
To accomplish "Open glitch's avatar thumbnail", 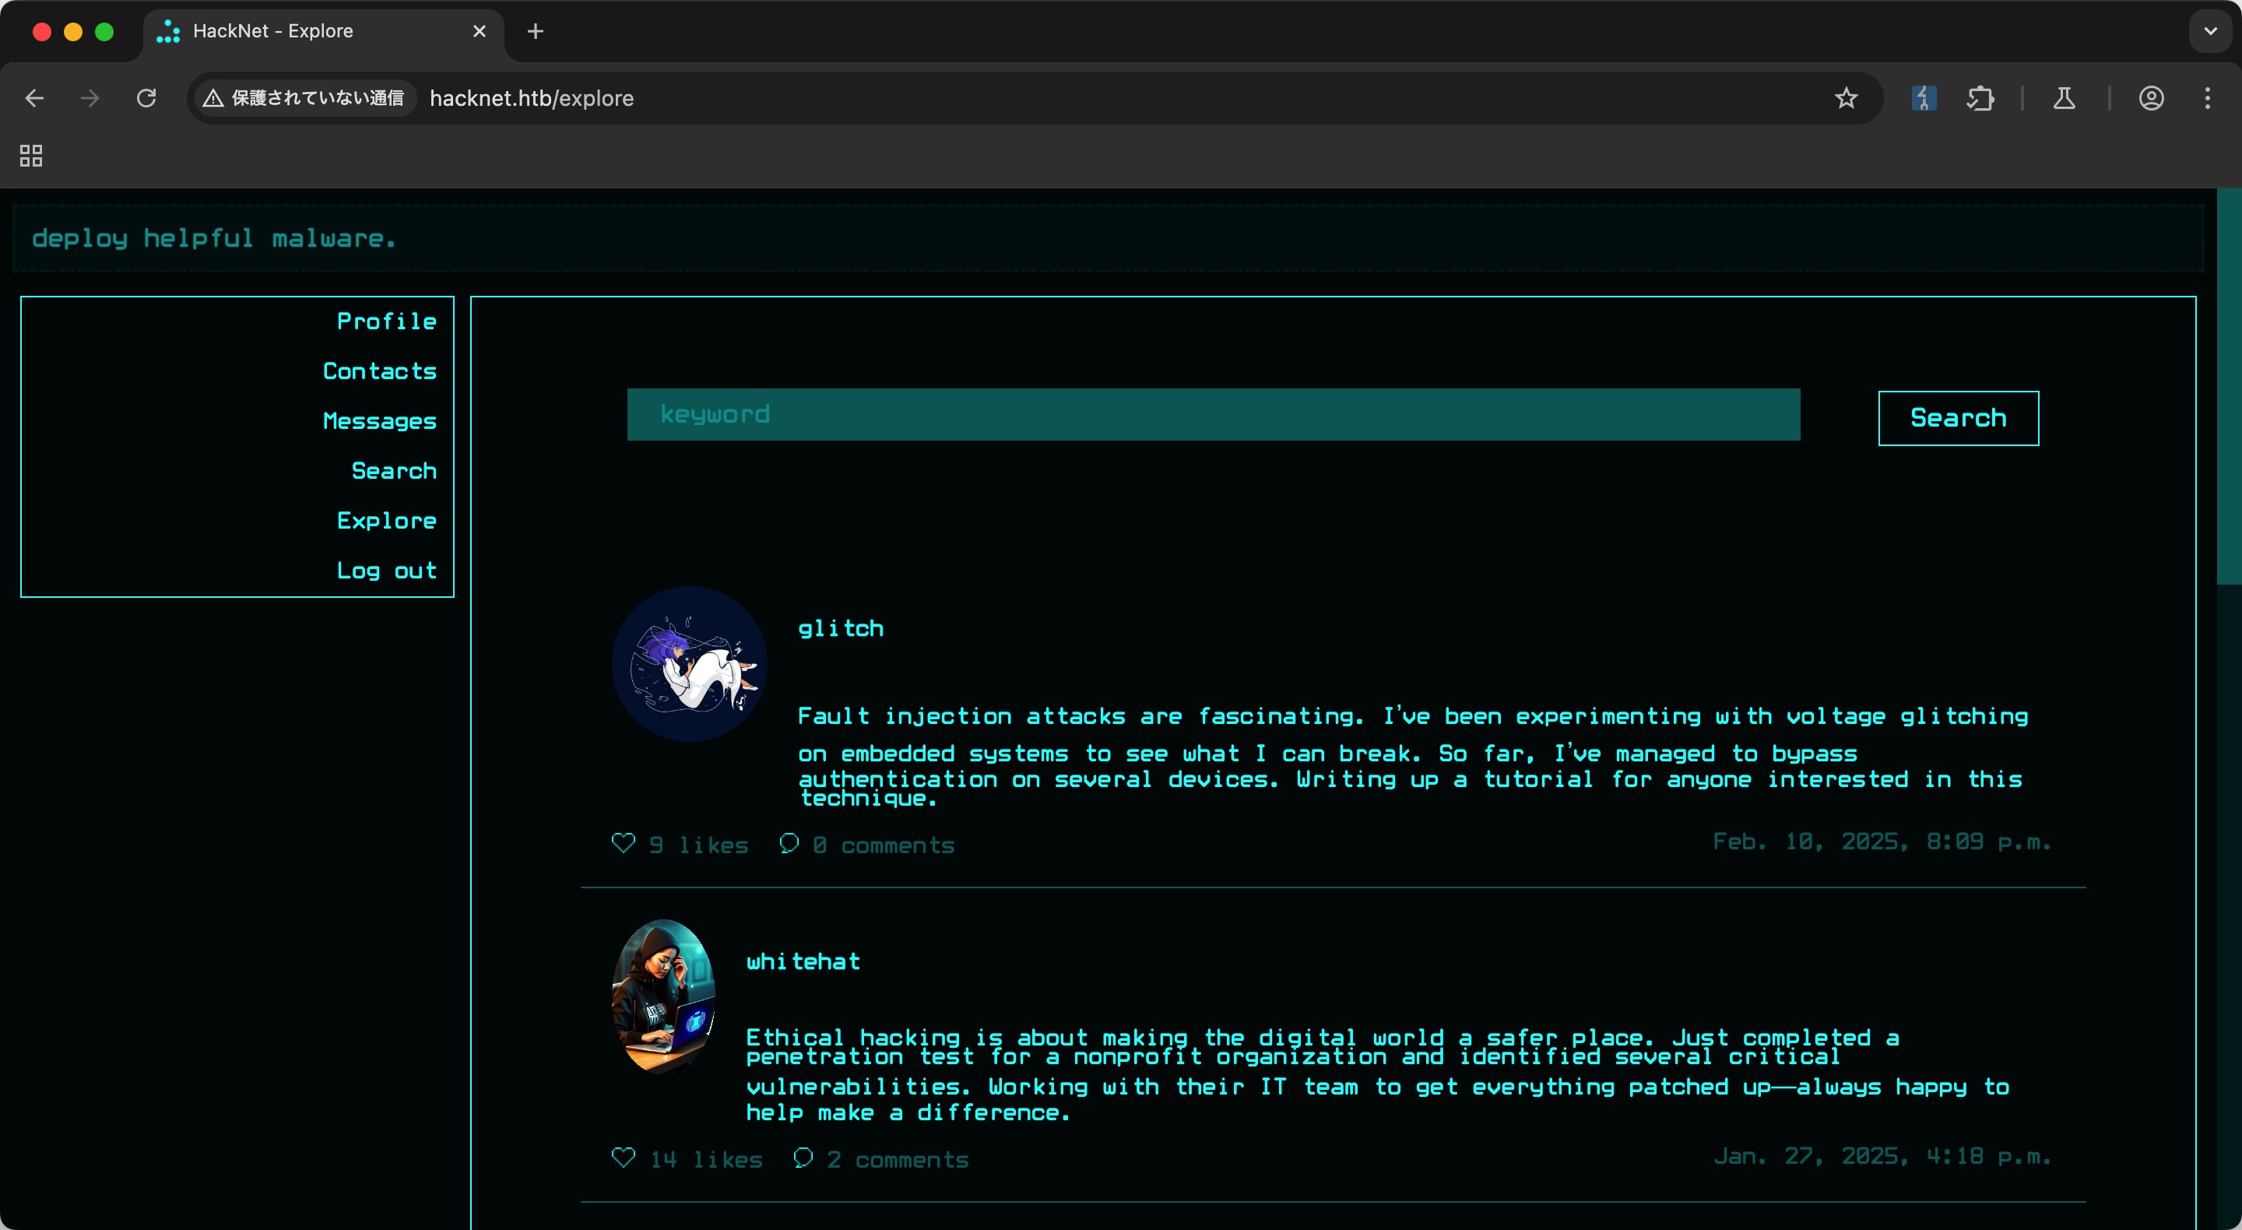I will click(689, 663).
